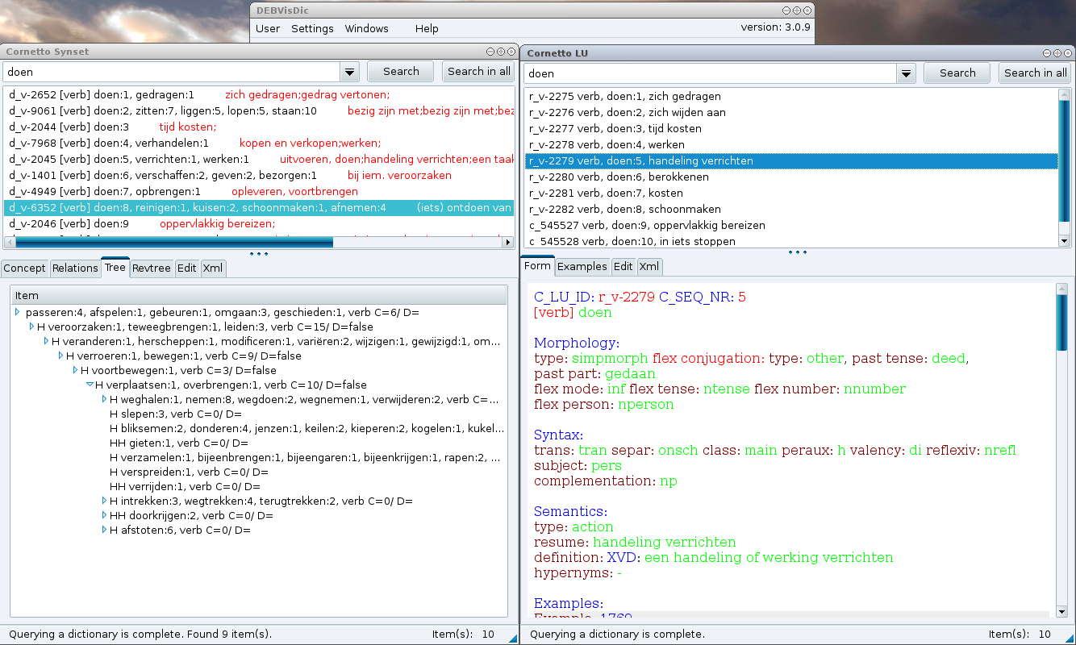Switch to the Concept tab

(25, 268)
